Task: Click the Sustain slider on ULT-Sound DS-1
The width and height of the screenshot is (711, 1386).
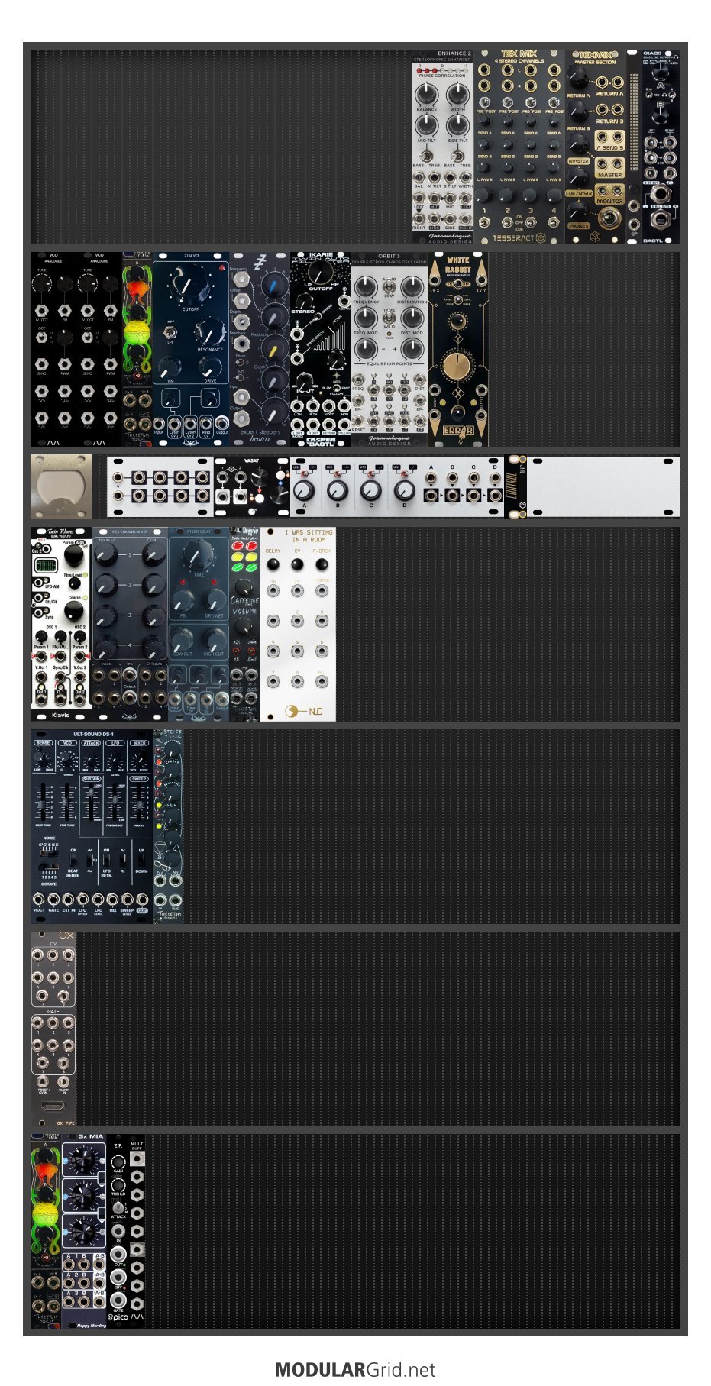Action: (91, 802)
